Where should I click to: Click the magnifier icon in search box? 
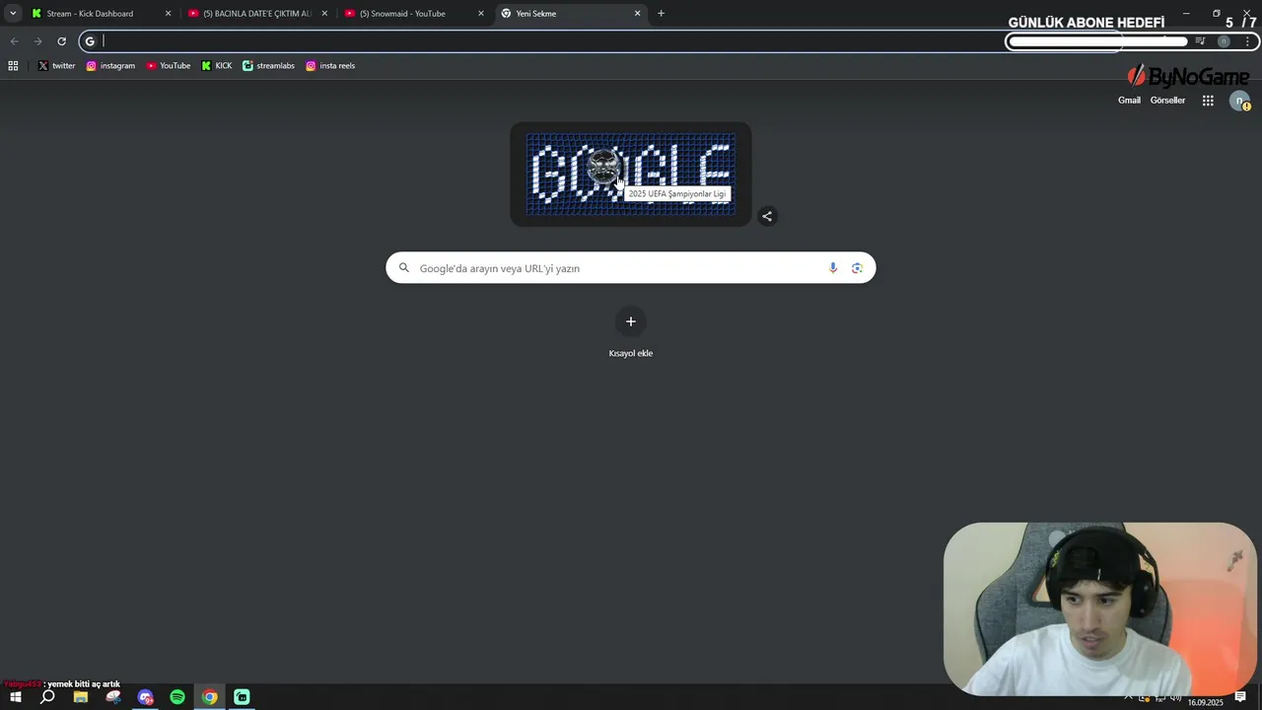pyautogui.click(x=403, y=268)
